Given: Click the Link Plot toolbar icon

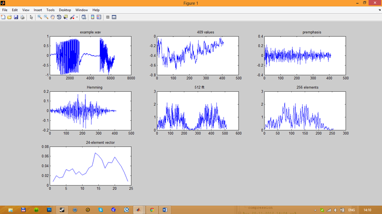Looking at the screenshot, I should point(84,17).
